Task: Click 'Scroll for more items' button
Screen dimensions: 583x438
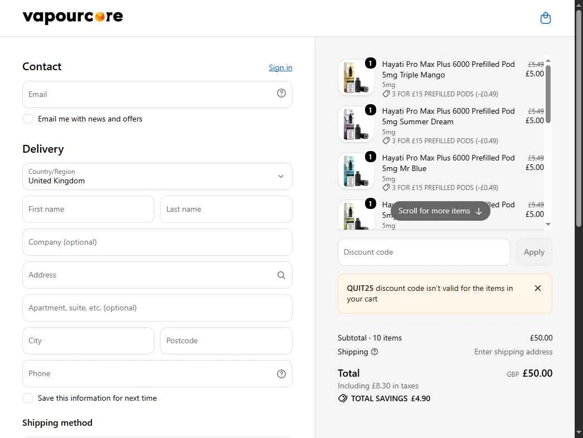Action: pyautogui.click(x=440, y=211)
